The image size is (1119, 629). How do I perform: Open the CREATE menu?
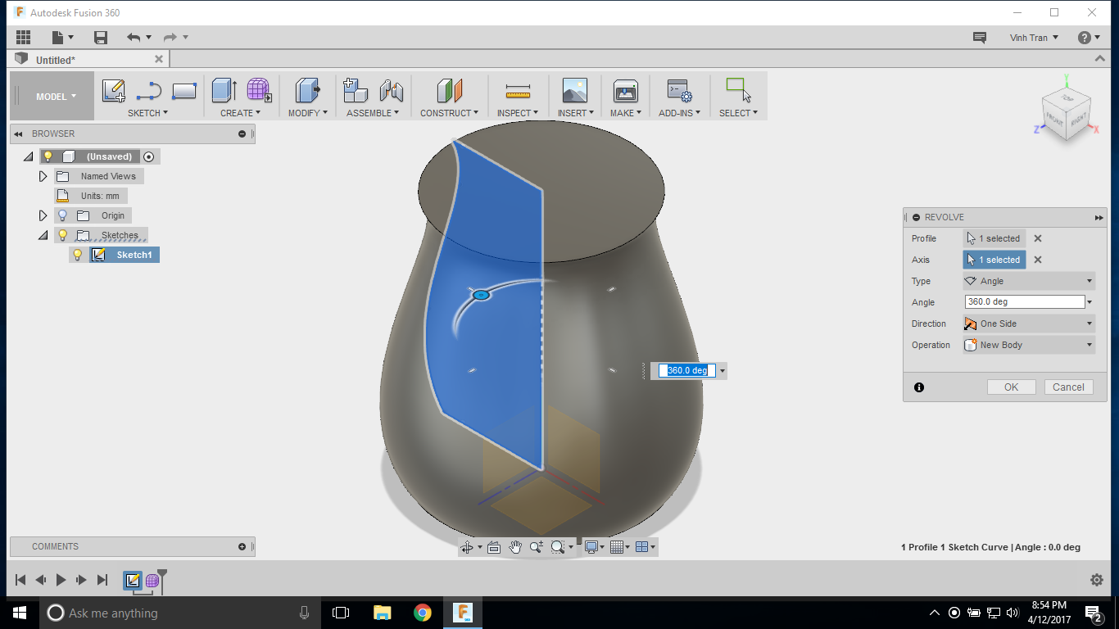coord(240,113)
